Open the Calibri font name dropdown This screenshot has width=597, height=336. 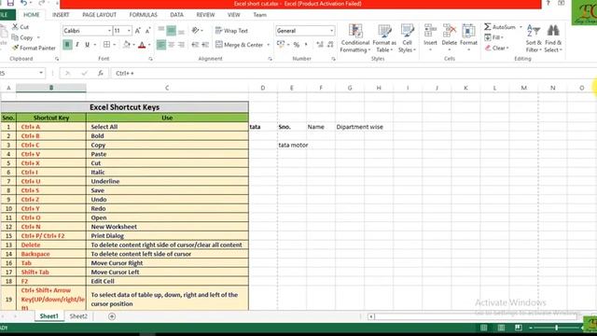109,31
